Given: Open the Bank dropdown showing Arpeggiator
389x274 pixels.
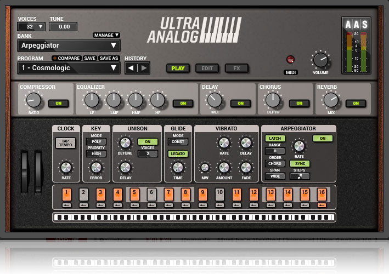Looking at the screenshot, I should [69, 45].
